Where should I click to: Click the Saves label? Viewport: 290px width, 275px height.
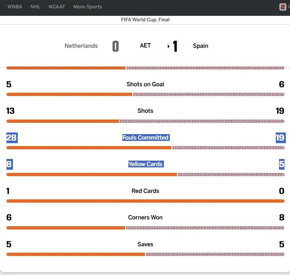click(145, 244)
